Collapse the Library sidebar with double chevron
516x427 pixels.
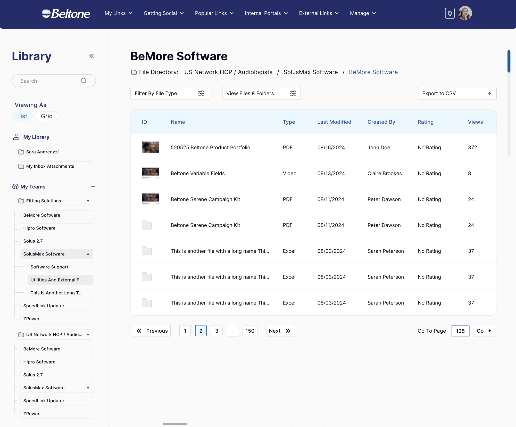(x=91, y=56)
